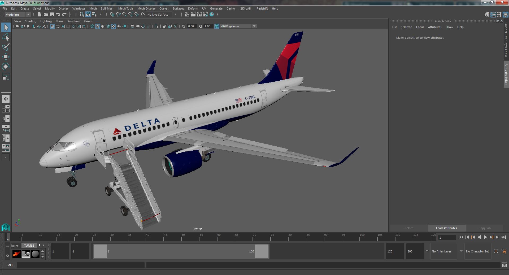Image resolution: width=509 pixels, height=275 pixels.
Task: Toggle use all lights
Action: click(119, 26)
